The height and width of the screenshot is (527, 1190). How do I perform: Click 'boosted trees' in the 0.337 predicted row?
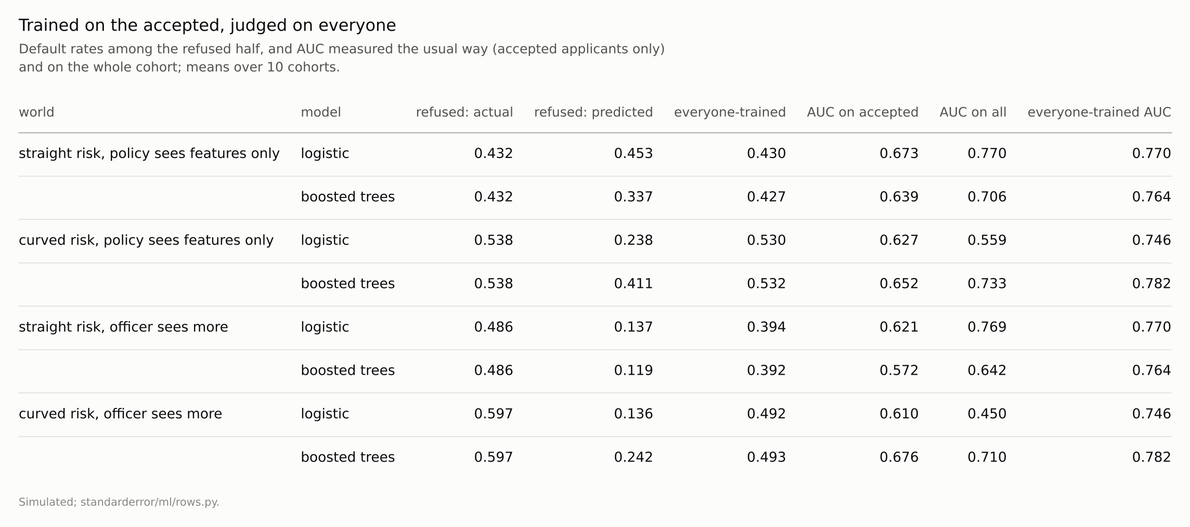click(348, 197)
